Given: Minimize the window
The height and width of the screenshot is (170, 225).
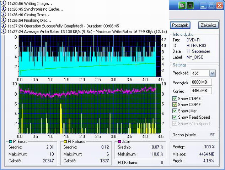Looking at the screenshot, I should click(203, 6).
